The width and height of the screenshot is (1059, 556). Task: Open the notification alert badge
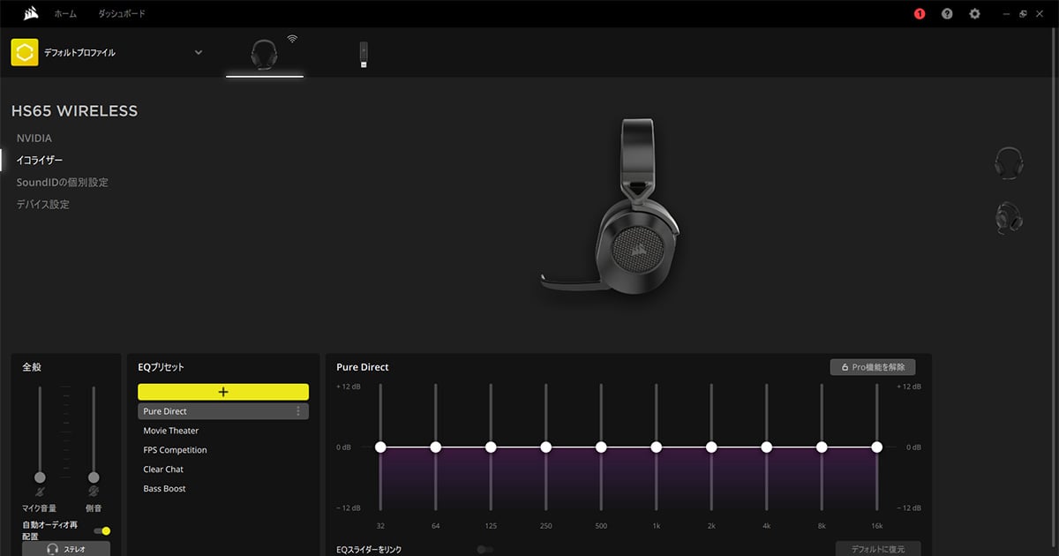click(920, 14)
